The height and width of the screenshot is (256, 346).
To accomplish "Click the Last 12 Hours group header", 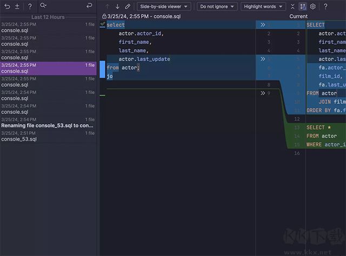I will click(x=48, y=17).
